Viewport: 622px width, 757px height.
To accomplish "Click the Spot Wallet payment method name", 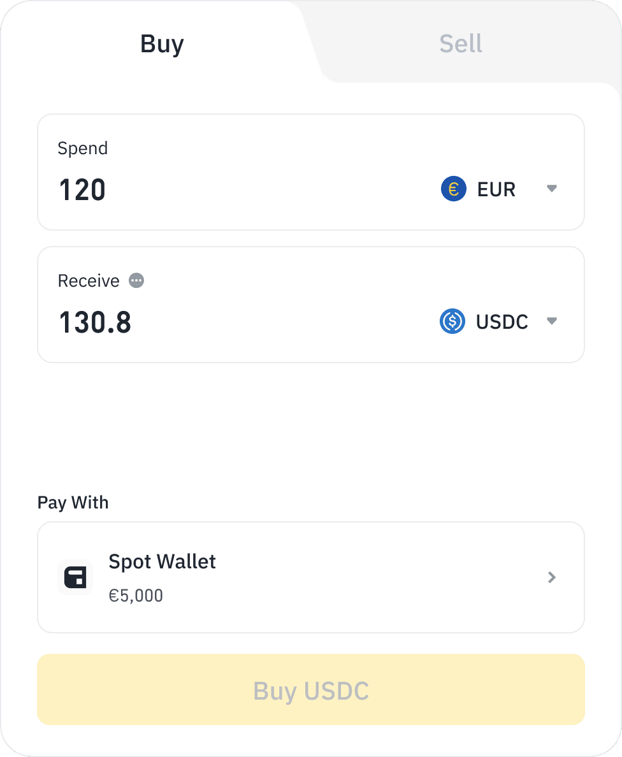I will (x=162, y=561).
